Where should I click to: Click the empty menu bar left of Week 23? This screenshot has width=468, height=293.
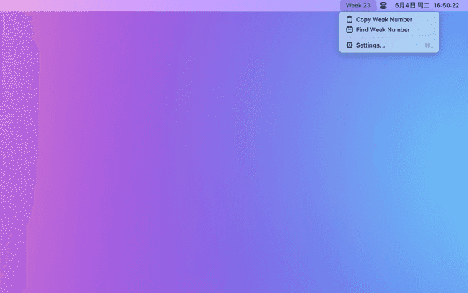(219, 5)
